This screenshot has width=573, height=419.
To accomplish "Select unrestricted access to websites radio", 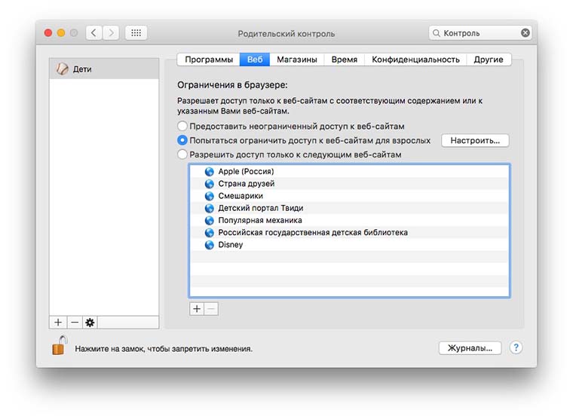I will point(182,126).
